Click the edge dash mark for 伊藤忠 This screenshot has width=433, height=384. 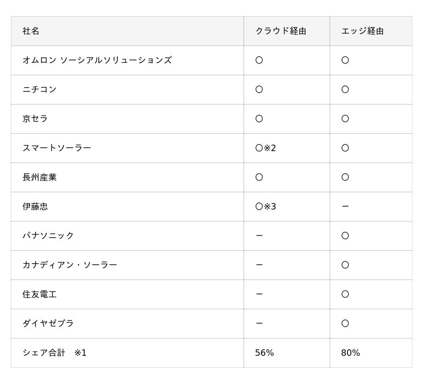(x=345, y=207)
